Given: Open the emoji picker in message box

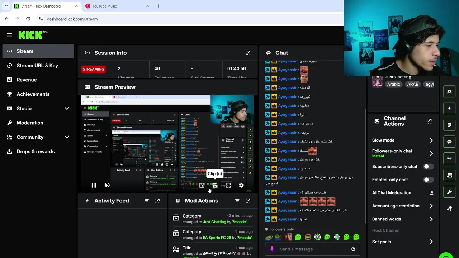Looking at the screenshot, I should click(353, 249).
